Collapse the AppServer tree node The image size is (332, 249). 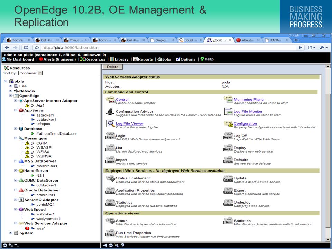click(16, 110)
